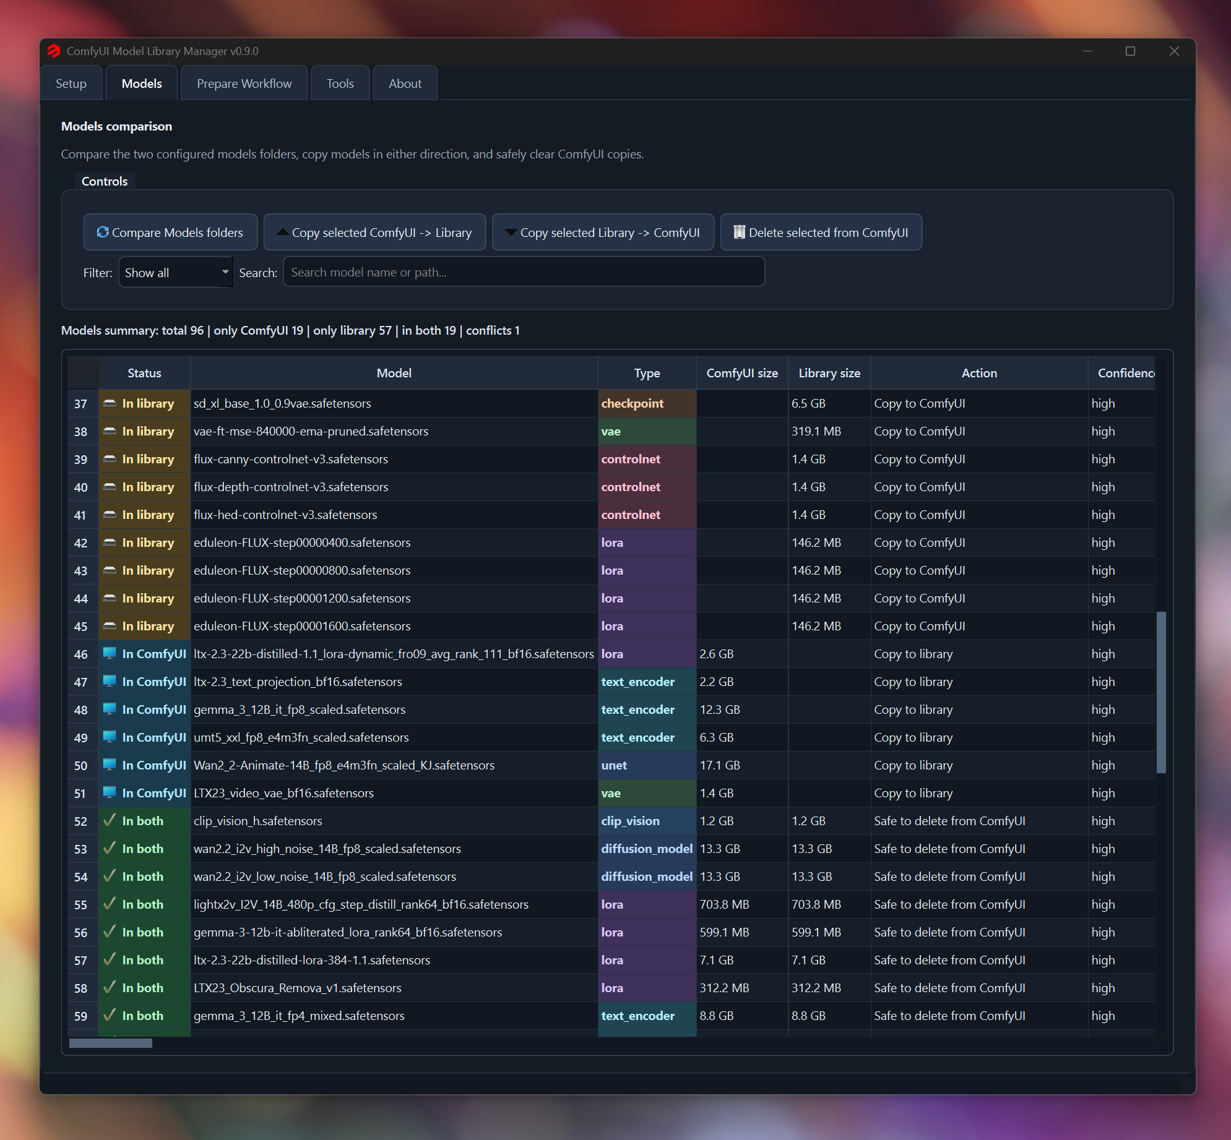The height and width of the screenshot is (1140, 1231).
Task: Sort by the Status column header
Action: (144, 373)
